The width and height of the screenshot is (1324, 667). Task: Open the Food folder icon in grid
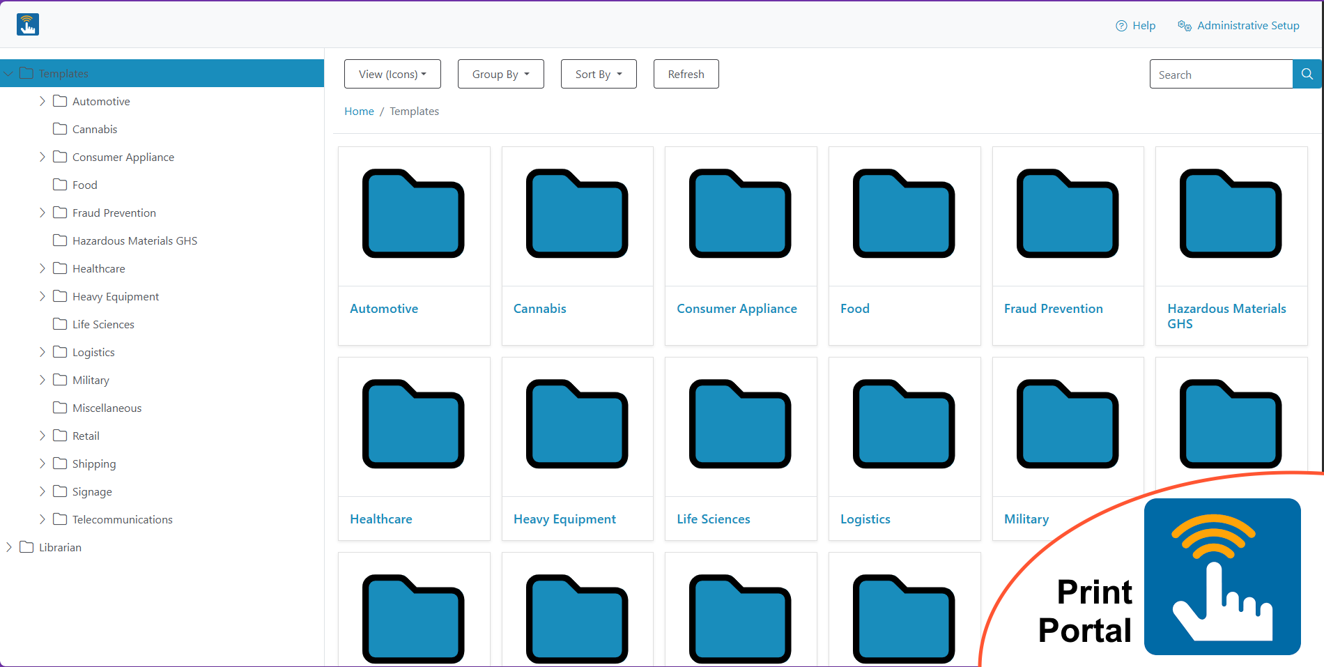(904, 213)
